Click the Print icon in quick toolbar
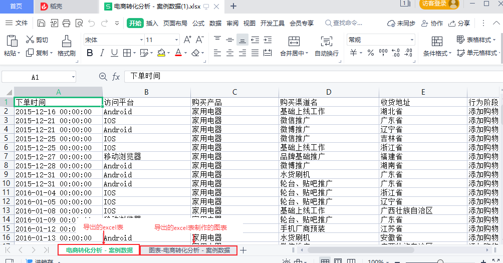This screenshot has height=263, width=503. (x=67, y=23)
